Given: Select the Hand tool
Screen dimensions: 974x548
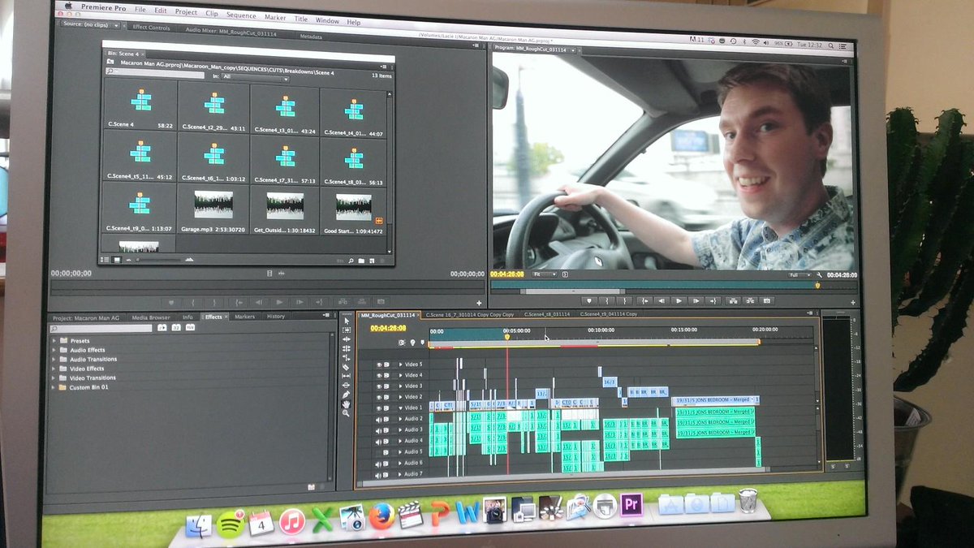Looking at the screenshot, I should pyautogui.click(x=346, y=403).
